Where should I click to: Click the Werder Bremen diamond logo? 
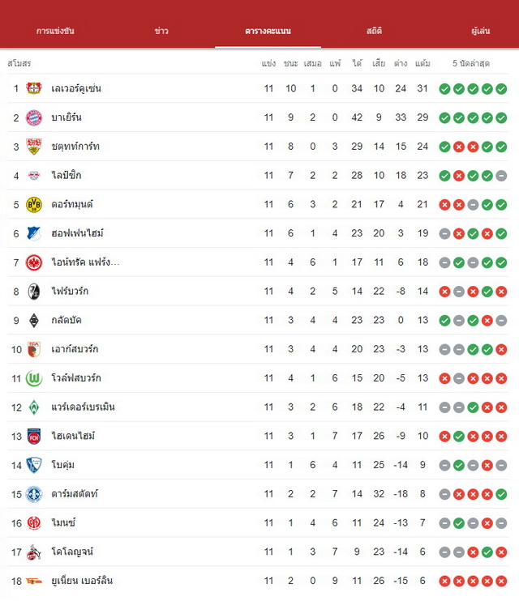coord(34,407)
